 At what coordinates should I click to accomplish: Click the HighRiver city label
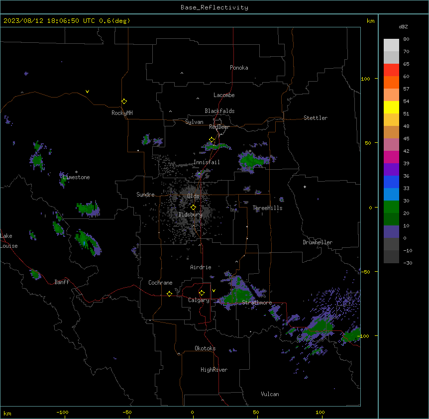[214, 370]
